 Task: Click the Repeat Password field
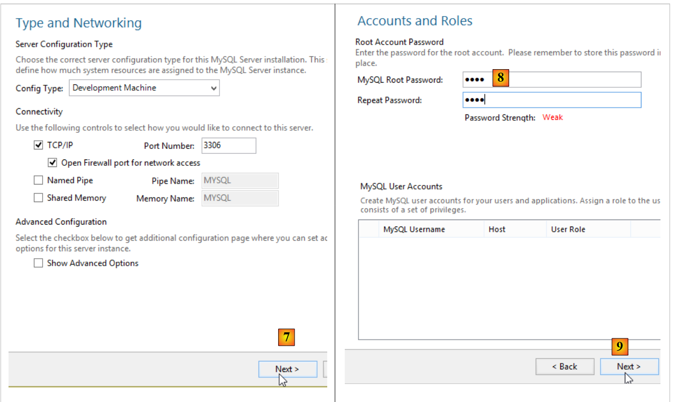click(x=551, y=100)
